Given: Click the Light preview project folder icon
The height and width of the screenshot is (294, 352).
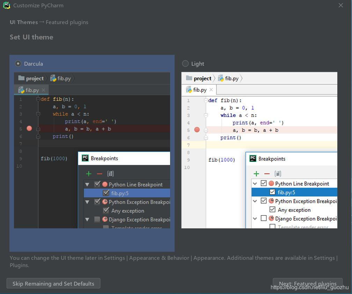Looking at the screenshot, I should click(189, 78).
